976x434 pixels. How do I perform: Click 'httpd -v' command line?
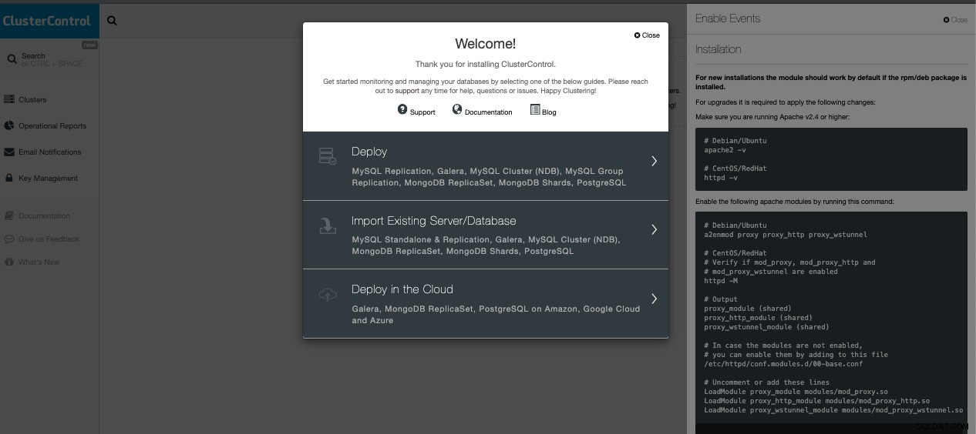(721, 178)
